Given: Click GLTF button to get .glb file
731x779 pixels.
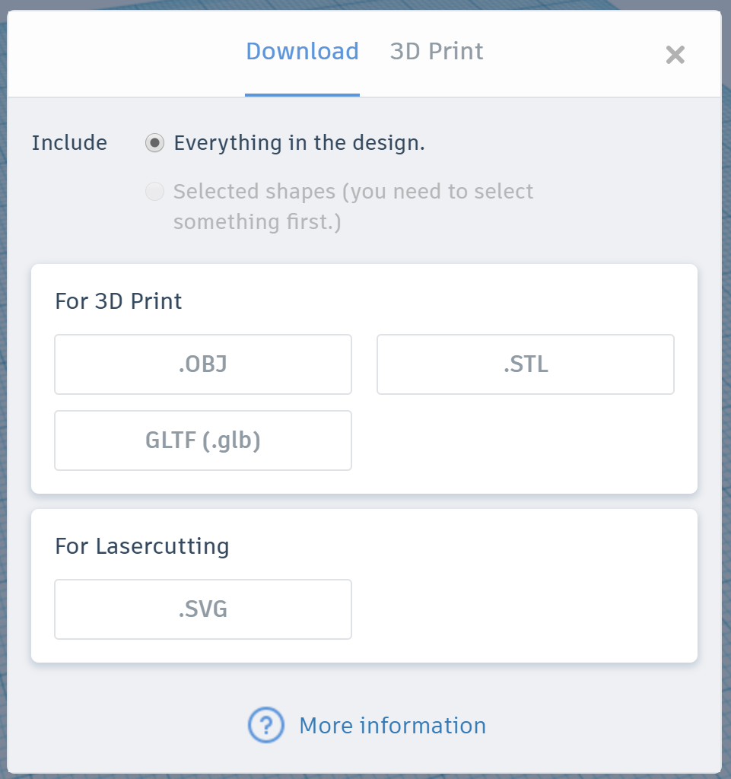Looking at the screenshot, I should 202,440.
